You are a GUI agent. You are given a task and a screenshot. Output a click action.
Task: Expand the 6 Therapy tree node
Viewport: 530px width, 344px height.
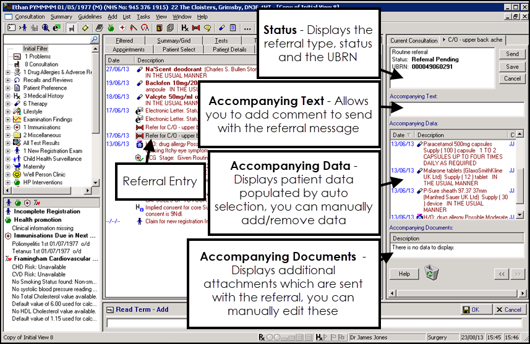point(8,104)
